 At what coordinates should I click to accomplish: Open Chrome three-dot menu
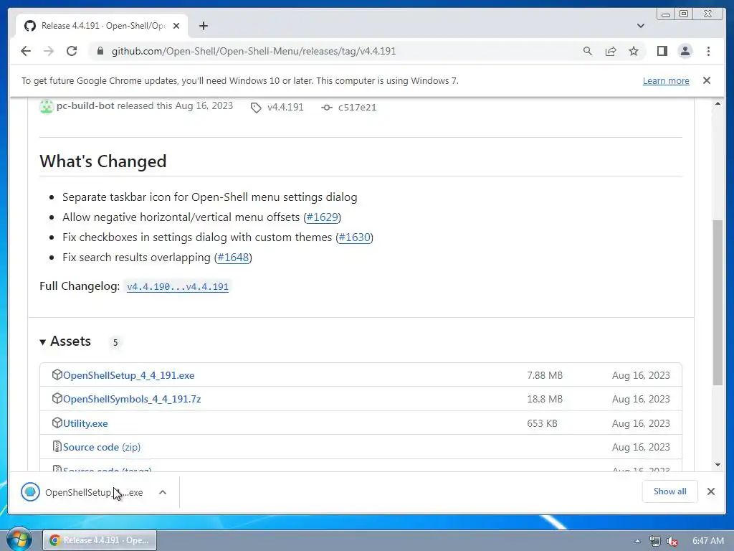(x=708, y=51)
